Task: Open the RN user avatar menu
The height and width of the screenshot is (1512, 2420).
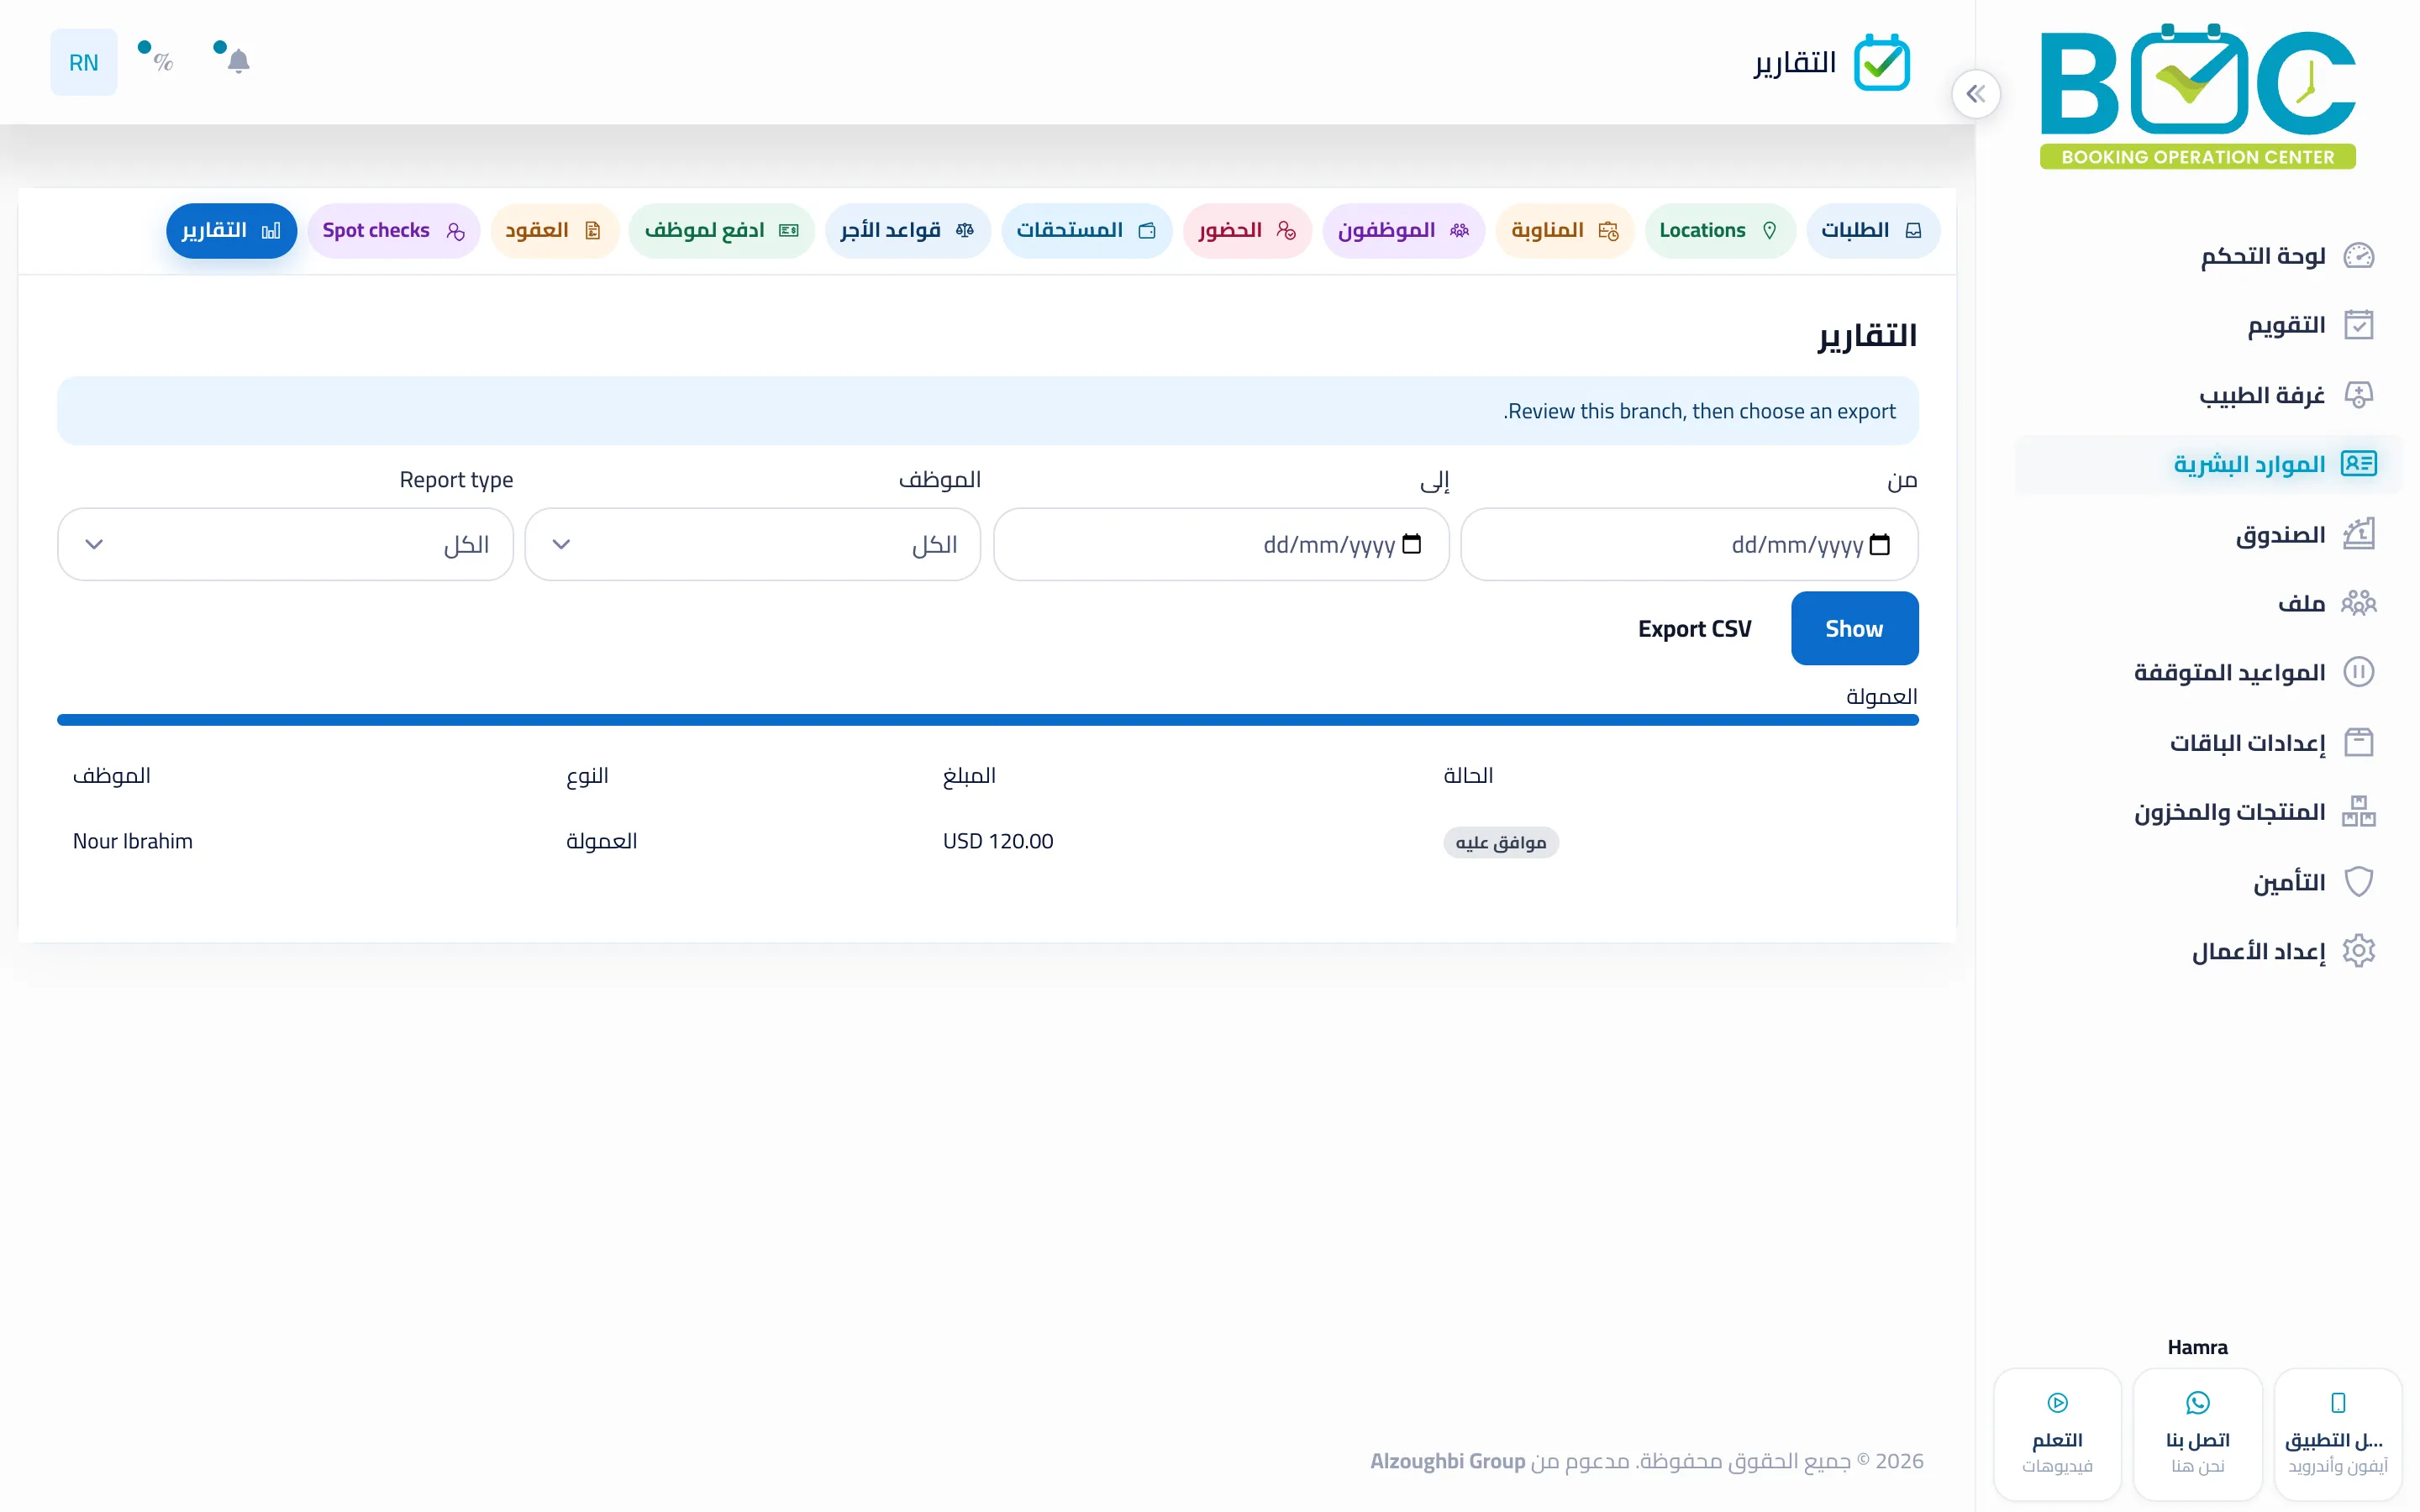Action: pyautogui.click(x=84, y=62)
